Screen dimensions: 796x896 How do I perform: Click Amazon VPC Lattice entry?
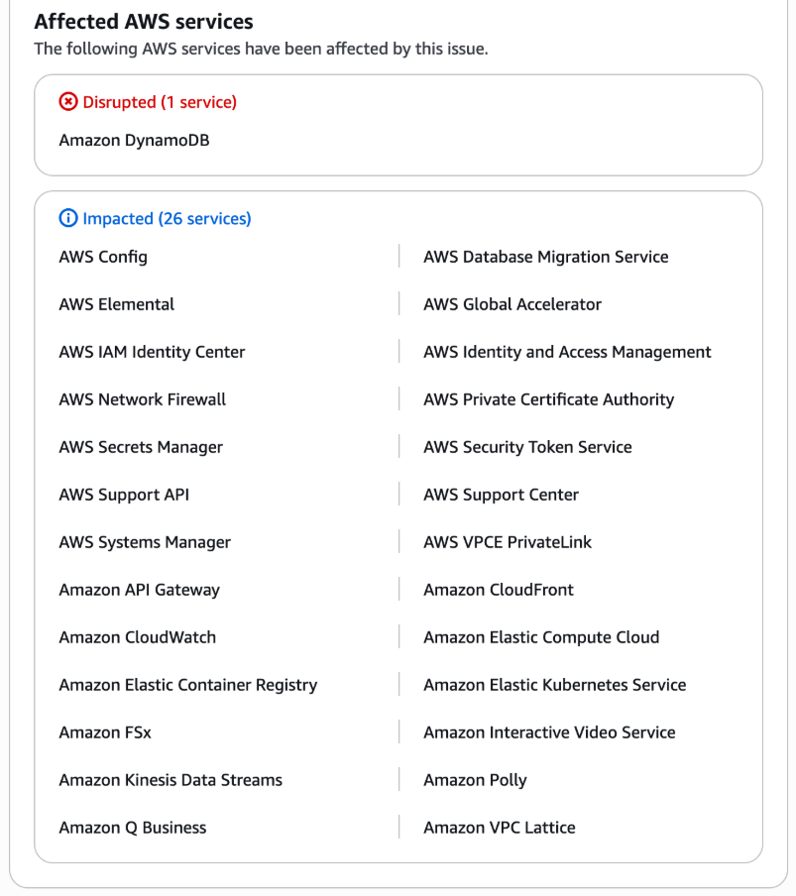[499, 828]
